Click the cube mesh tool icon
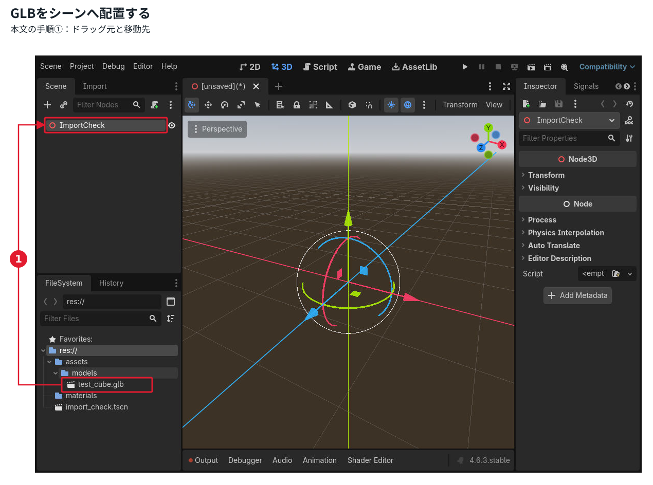This screenshot has height=485, width=653. [x=352, y=105]
